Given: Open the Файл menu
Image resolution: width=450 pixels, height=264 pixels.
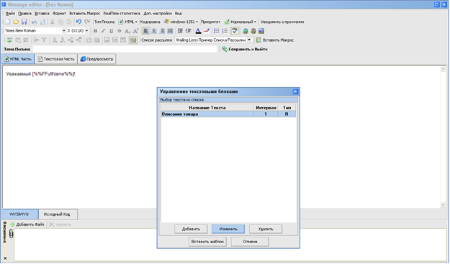Looking at the screenshot, I should (x=10, y=14).
